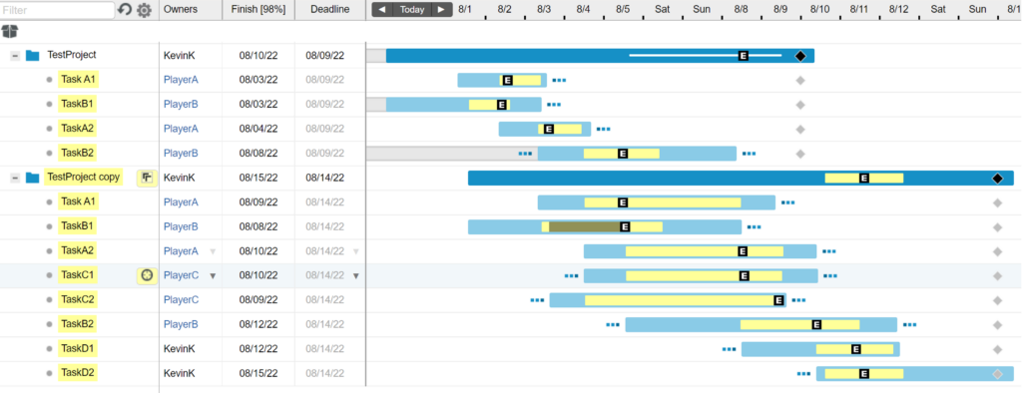Open the settings gear icon
Screen dimensions: 1022x393
144,10
